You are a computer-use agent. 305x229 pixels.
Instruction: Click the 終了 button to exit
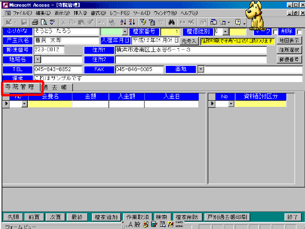pyautogui.click(x=292, y=217)
